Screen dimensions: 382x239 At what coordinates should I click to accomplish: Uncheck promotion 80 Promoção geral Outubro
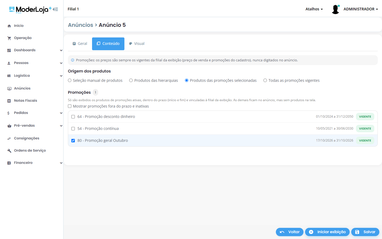[73, 140]
